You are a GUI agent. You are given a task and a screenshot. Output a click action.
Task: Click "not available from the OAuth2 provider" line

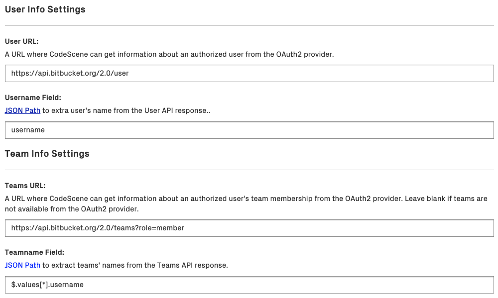(x=70, y=209)
